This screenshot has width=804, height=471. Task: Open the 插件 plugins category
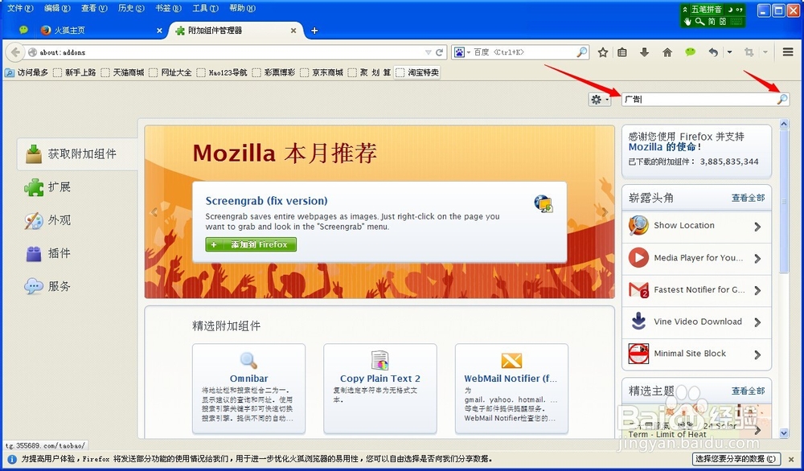47,253
